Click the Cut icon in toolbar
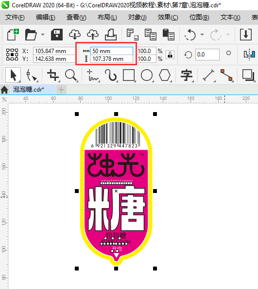This screenshot has width=258, height=289. [133, 35]
